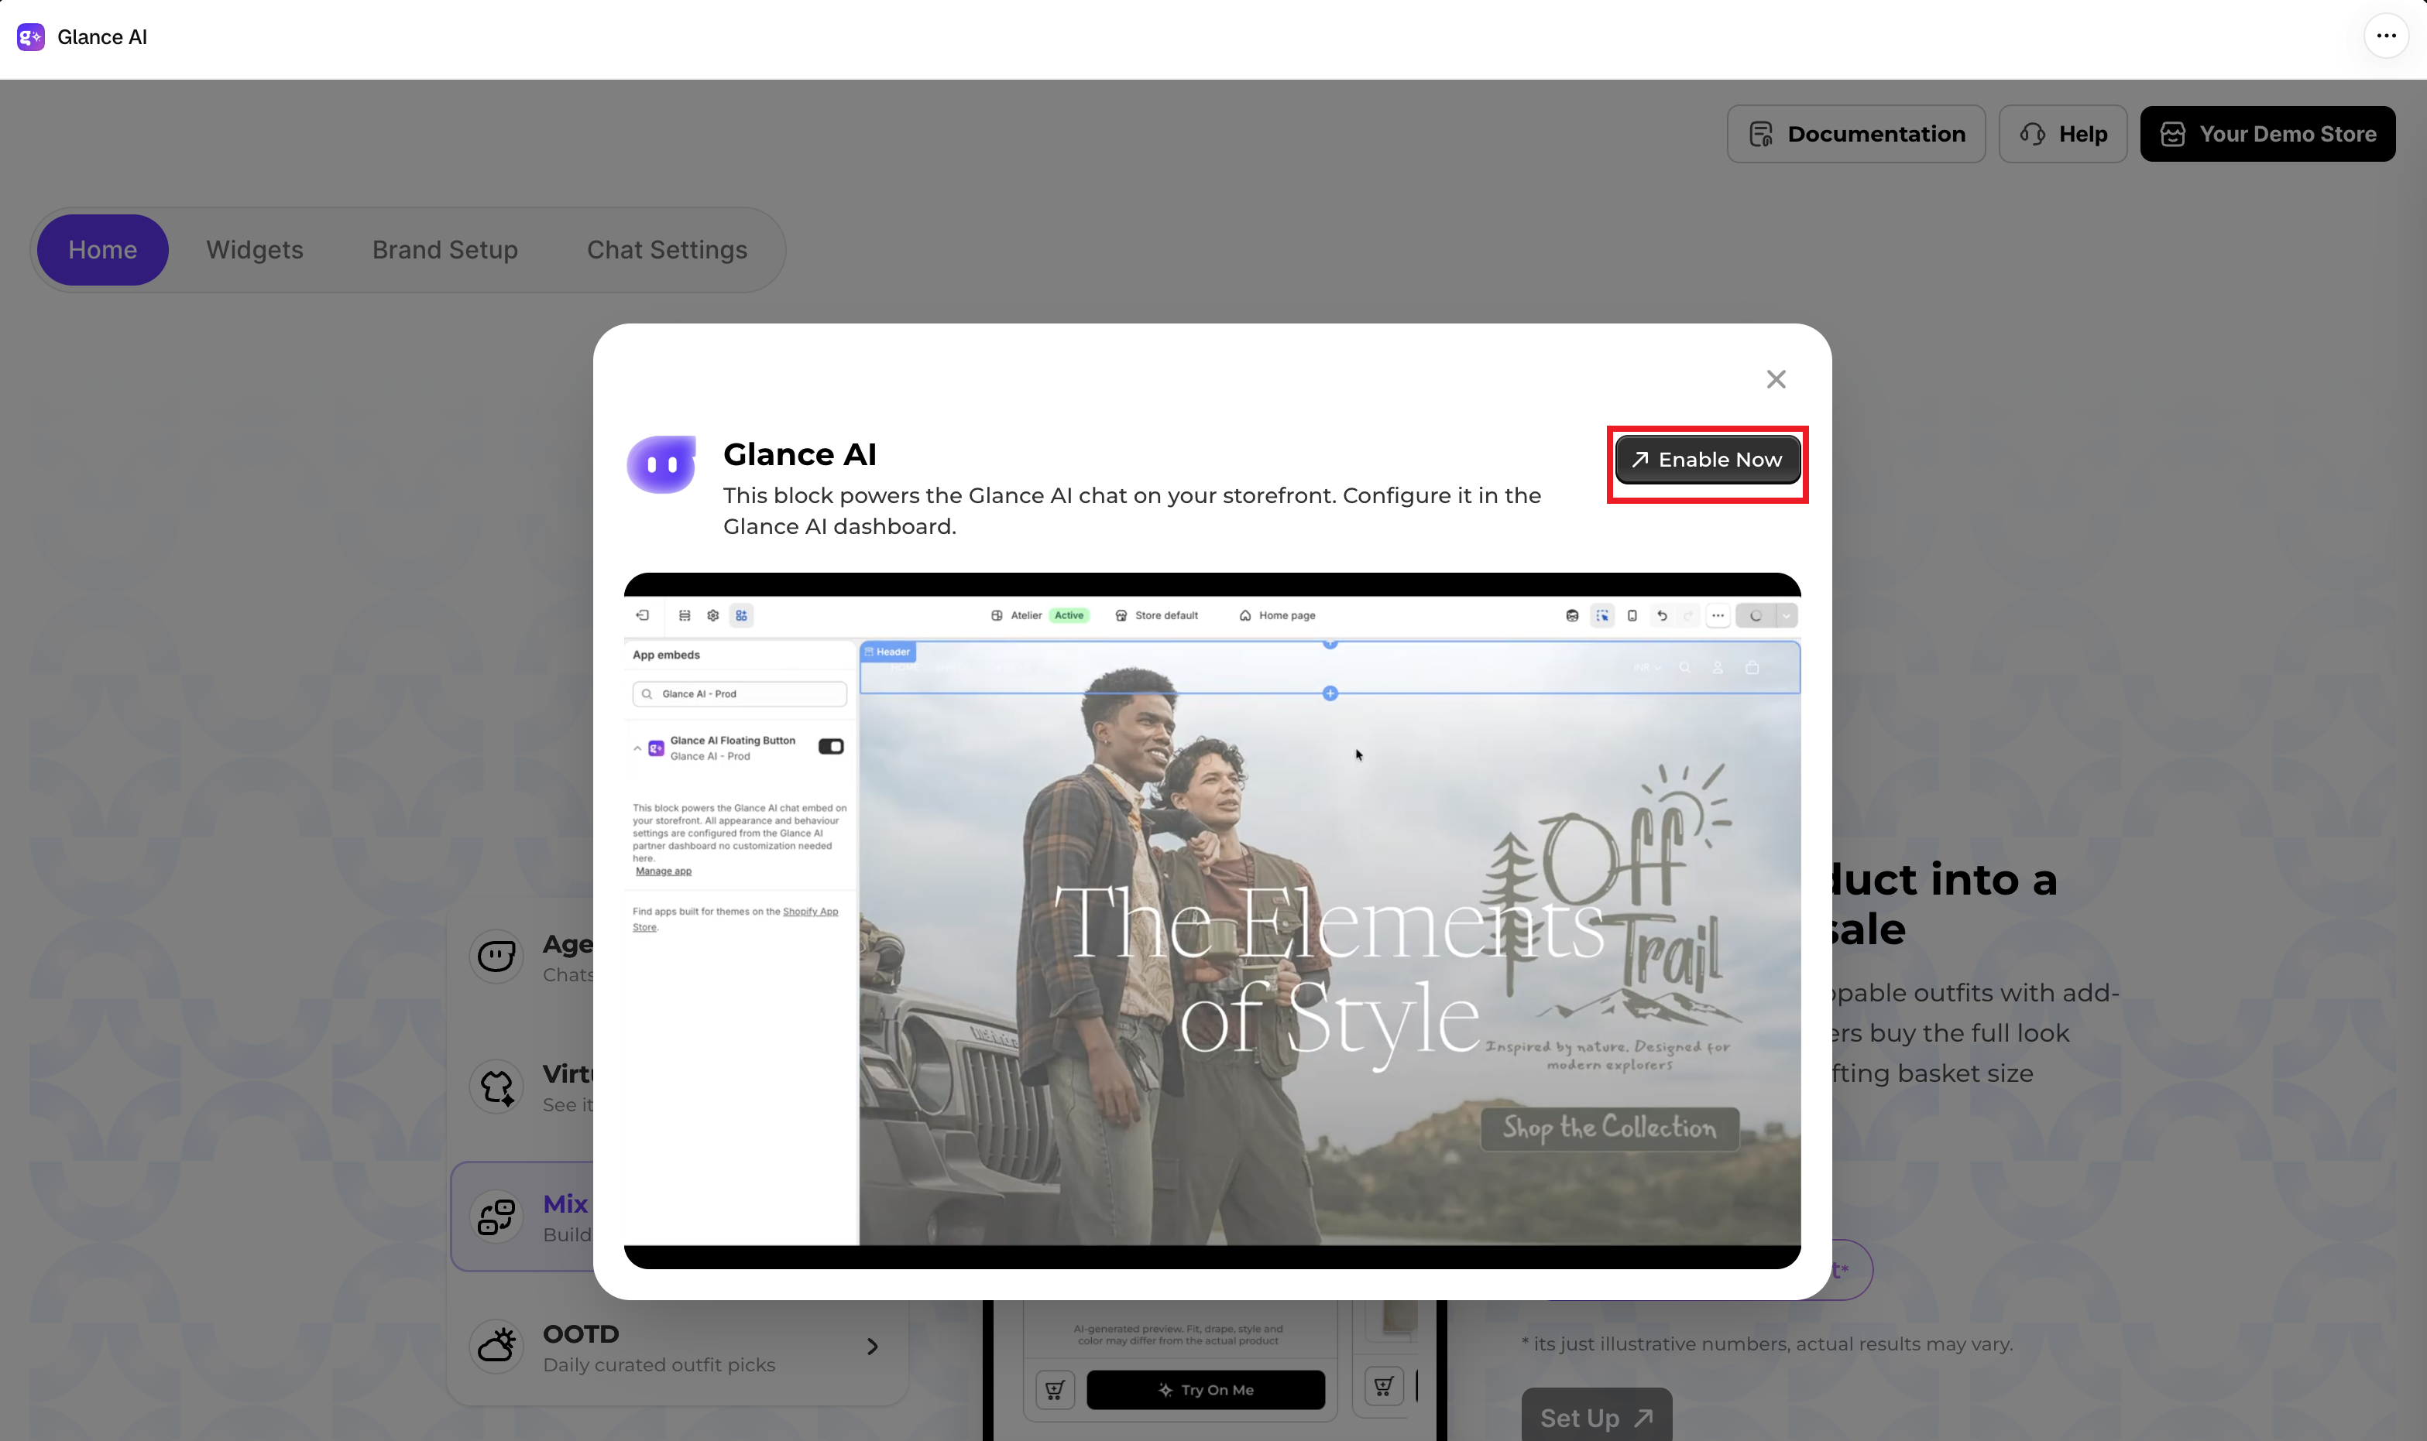
Task: Open the Brand Setup tab
Action: [x=445, y=249]
